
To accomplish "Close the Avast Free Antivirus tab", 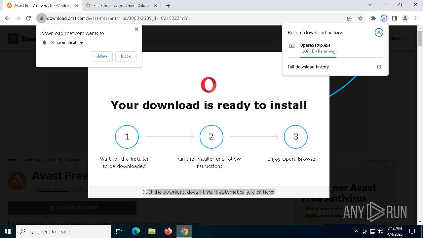I will (x=76, y=6).
